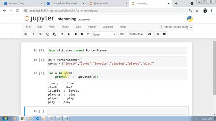Bookmark this page with star icon
Viewport: 216px width, 121px height.
[197, 10]
